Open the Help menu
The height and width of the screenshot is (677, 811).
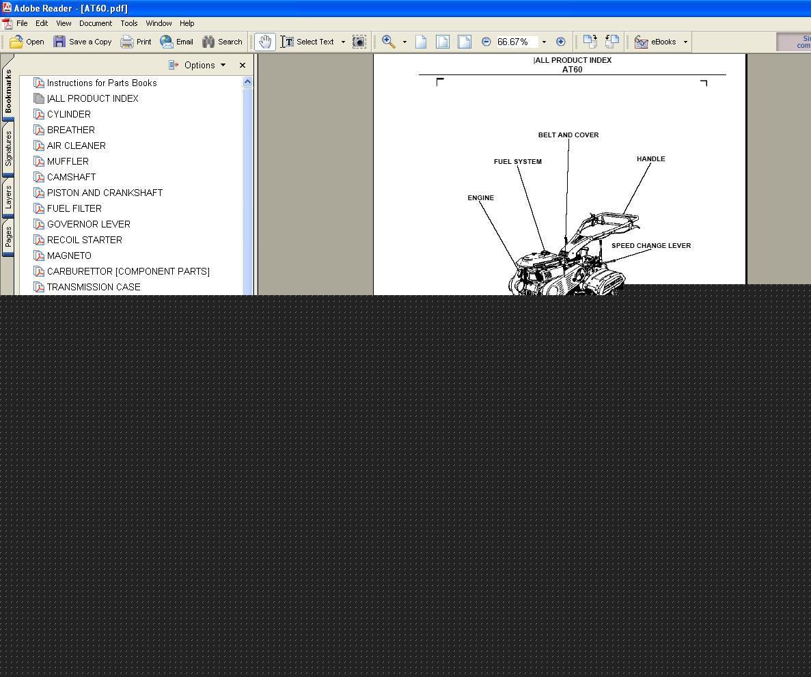(x=187, y=23)
